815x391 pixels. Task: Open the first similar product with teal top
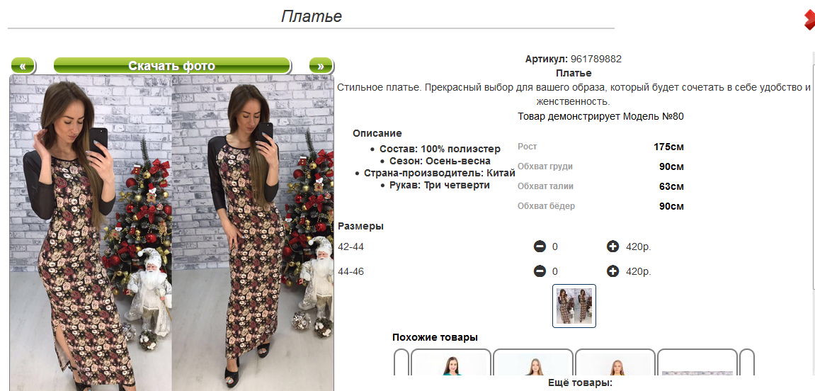tap(450, 363)
